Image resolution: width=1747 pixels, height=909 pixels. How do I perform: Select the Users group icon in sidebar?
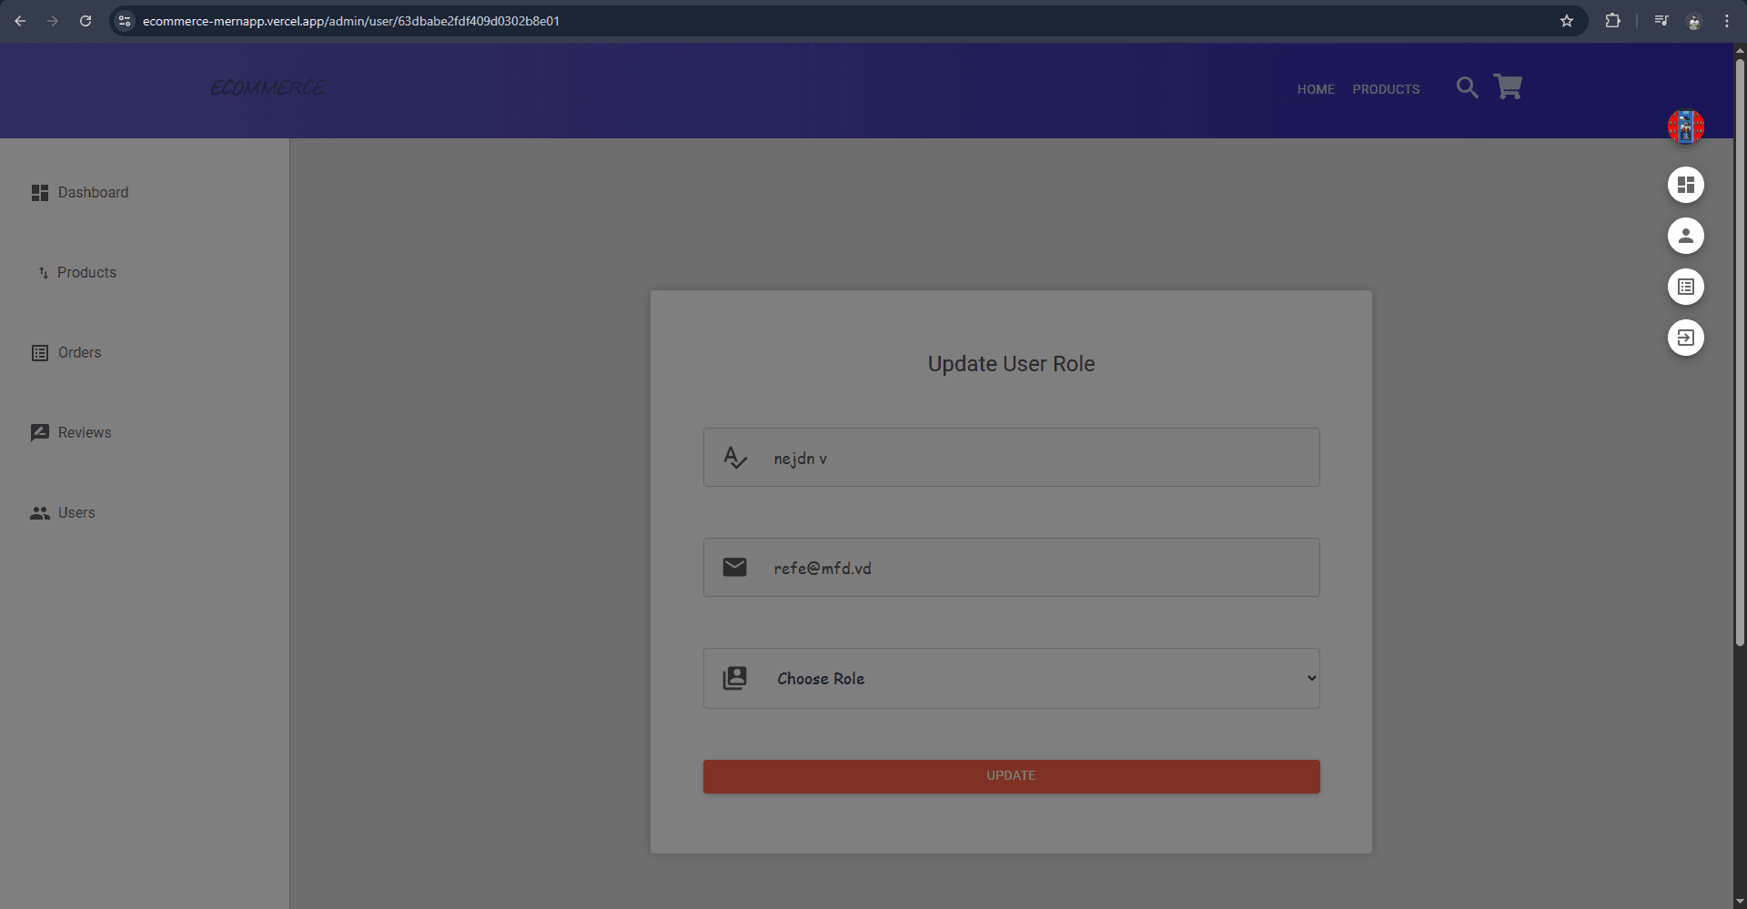(40, 512)
